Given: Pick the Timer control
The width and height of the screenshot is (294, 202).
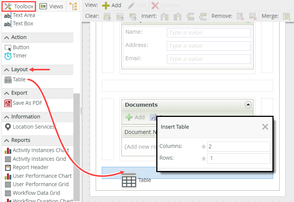Looking at the screenshot, I should point(16,56).
